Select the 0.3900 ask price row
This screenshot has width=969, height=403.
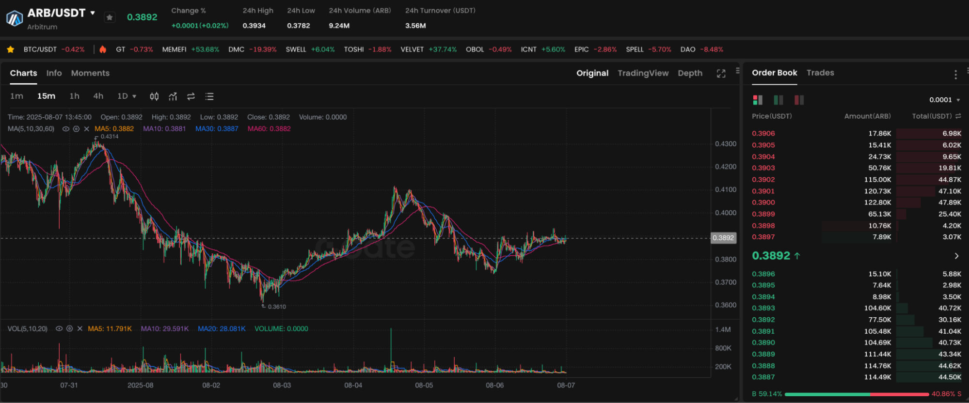pos(857,202)
